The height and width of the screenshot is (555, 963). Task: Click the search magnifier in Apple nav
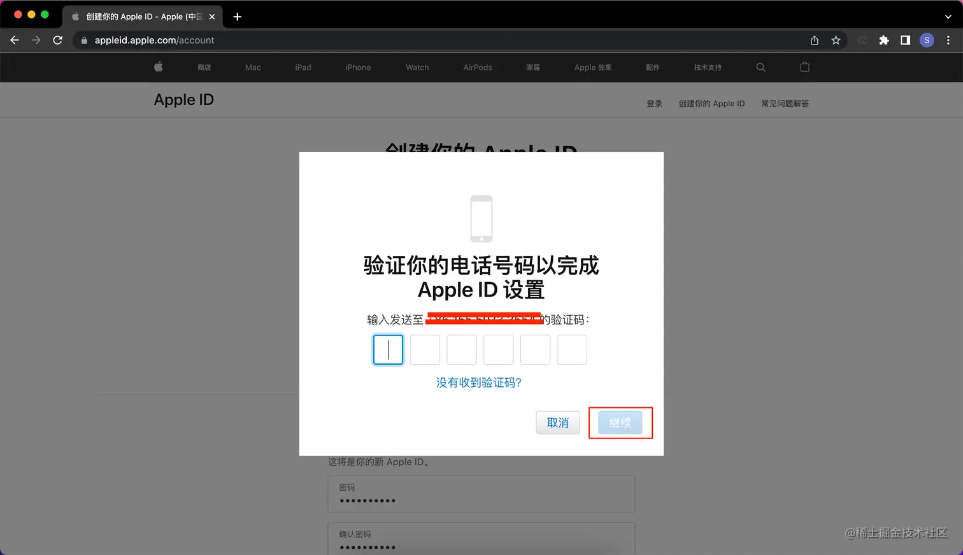tap(760, 67)
